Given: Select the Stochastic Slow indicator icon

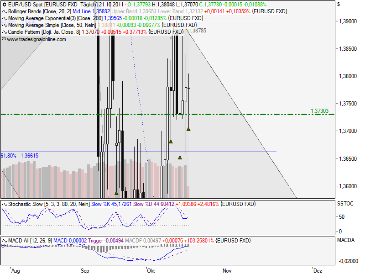Looking at the screenshot, I should 4,204.
